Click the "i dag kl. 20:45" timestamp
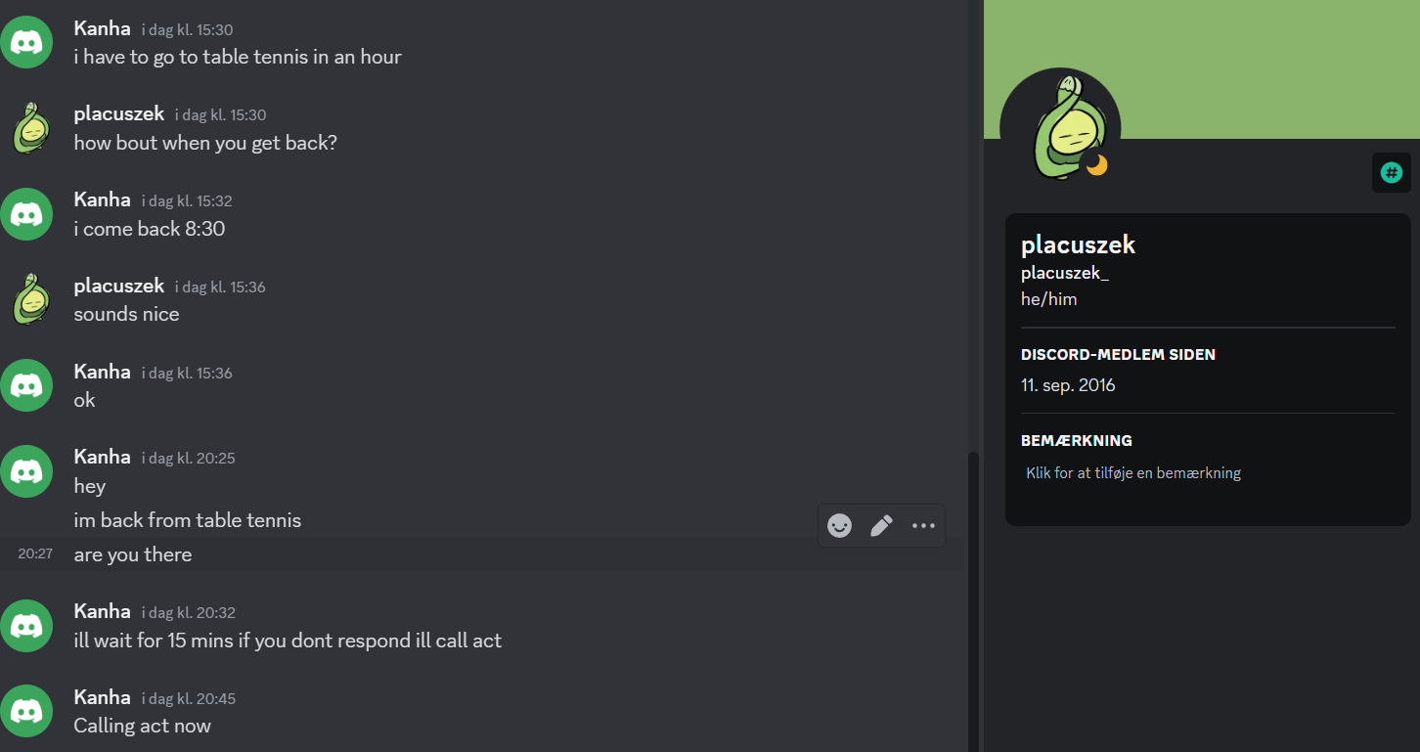 pyautogui.click(x=189, y=698)
